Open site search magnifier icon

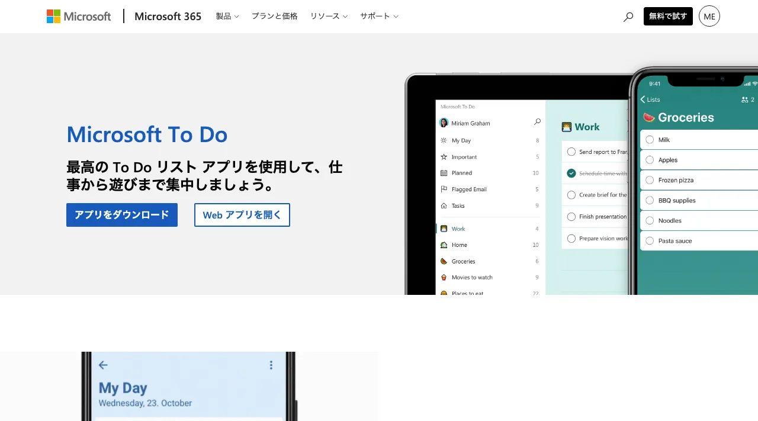628,17
